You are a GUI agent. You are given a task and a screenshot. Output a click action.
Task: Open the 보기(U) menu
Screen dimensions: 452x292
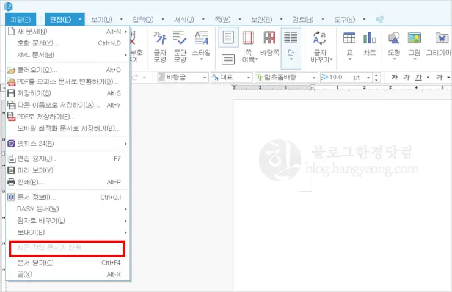101,20
